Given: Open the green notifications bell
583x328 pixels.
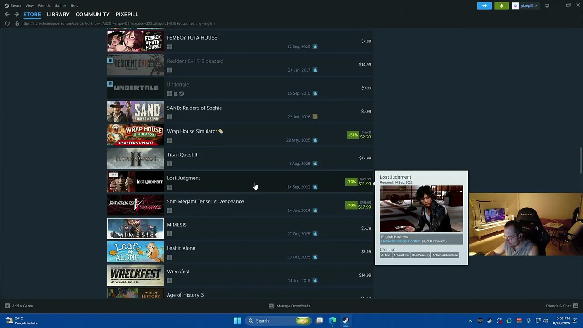Looking at the screenshot, I should 501,5.
